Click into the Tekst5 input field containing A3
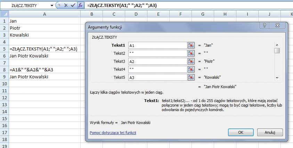The height and width of the screenshot is (148, 293). 157,77
